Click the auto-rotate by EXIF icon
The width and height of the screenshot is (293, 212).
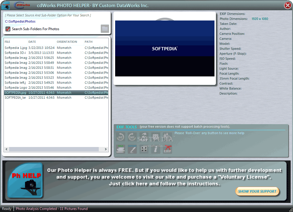pyautogui.click(x=144, y=137)
